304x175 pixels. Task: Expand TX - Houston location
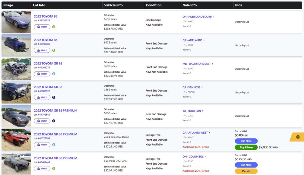tap(193, 111)
